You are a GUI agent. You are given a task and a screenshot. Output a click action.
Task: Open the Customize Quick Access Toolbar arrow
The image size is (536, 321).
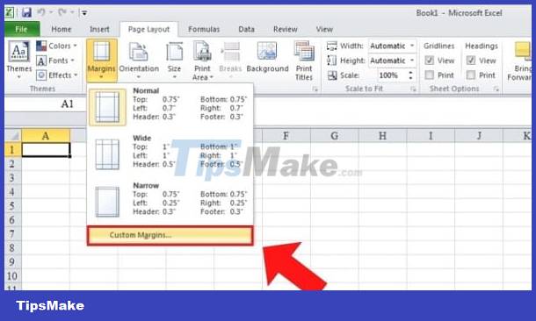click(x=84, y=13)
